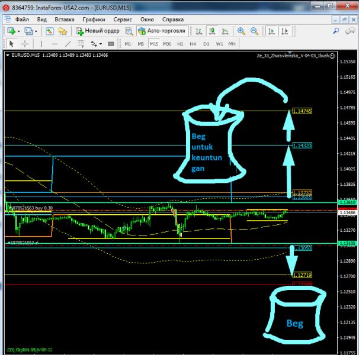This screenshot has height=355, width=359.
Task: Click the Новый ордер button
Action: tap(98, 31)
